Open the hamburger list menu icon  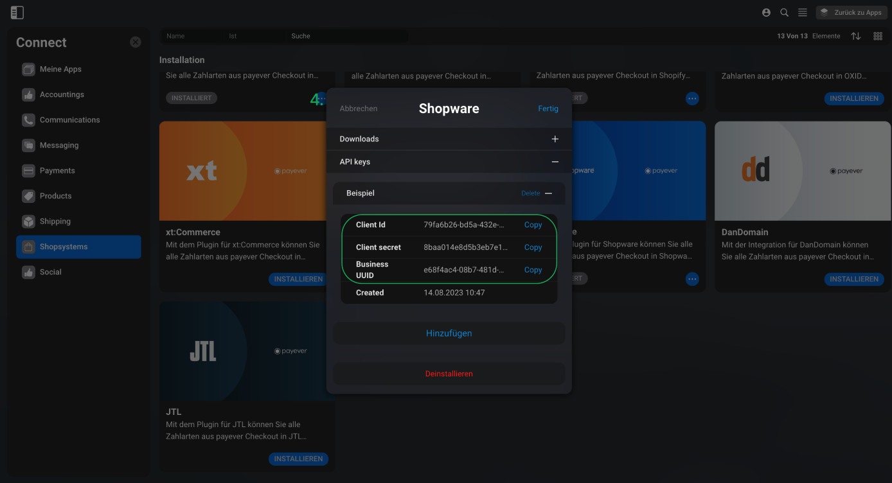803,12
